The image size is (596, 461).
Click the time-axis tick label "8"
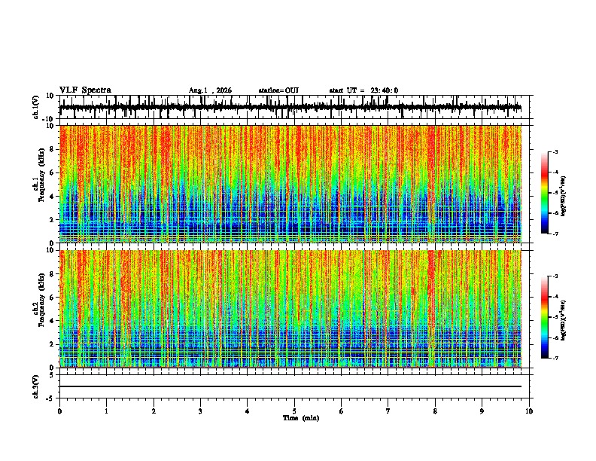coord(435,411)
